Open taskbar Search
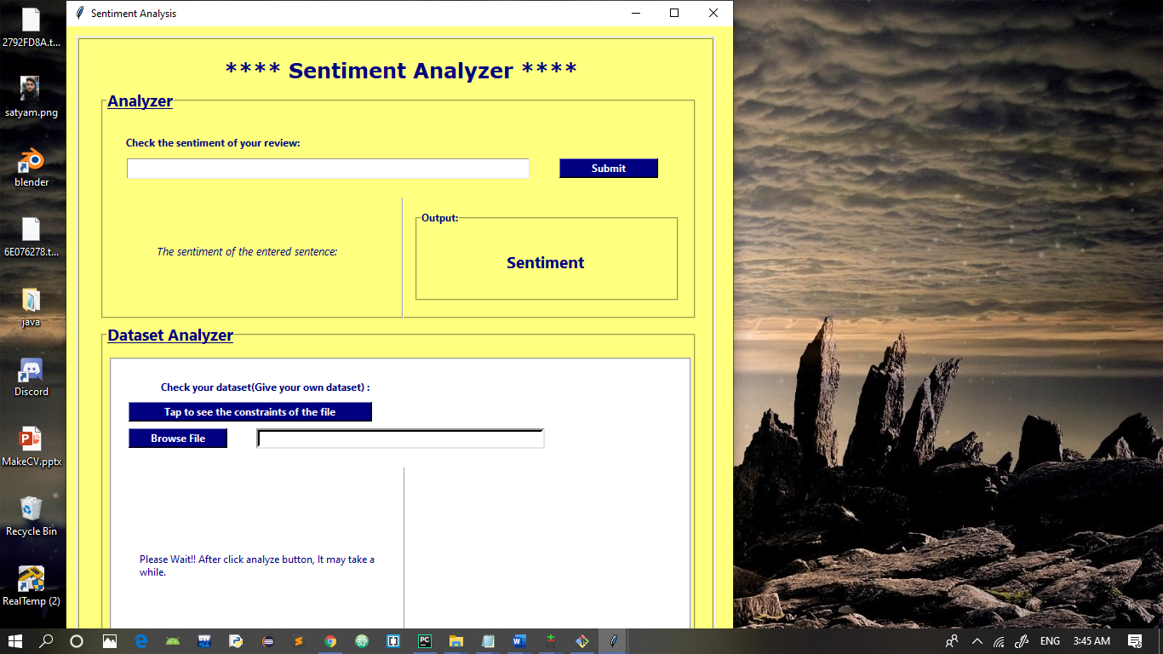Image resolution: width=1163 pixels, height=654 pixels. [47, 641]
